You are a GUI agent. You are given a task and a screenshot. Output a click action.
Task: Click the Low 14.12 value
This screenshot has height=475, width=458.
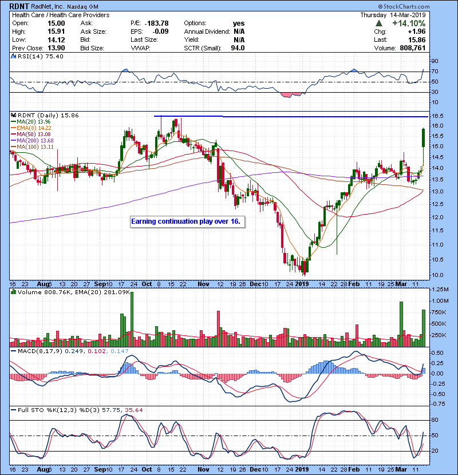56,39
